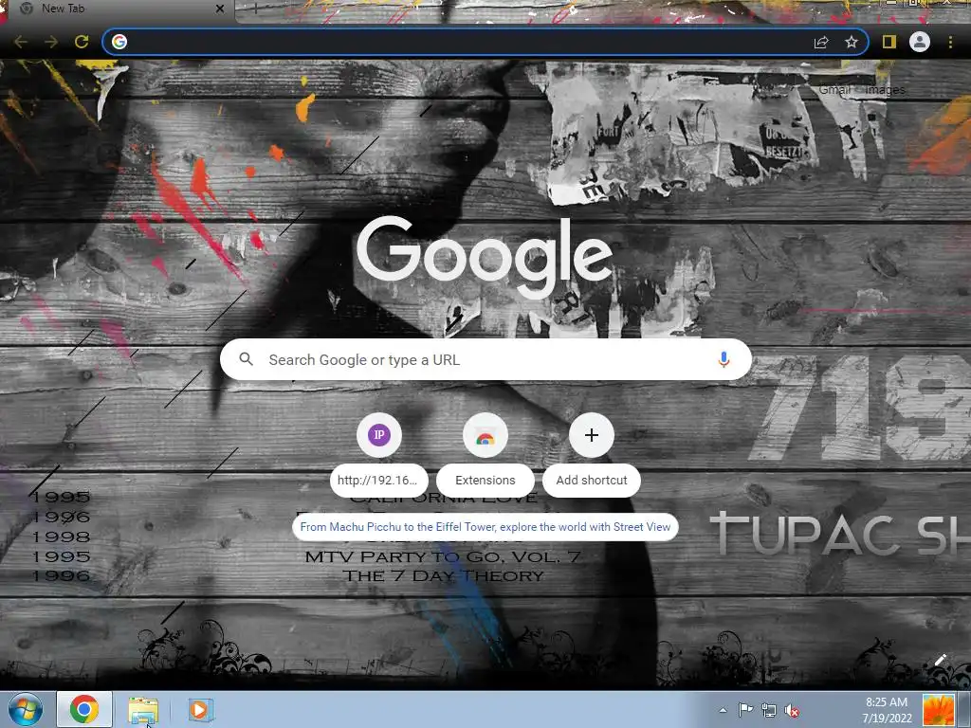Open the Chrome profile avatar
Viewport: 971px width, 728px height.
click(x=920, y=42)
